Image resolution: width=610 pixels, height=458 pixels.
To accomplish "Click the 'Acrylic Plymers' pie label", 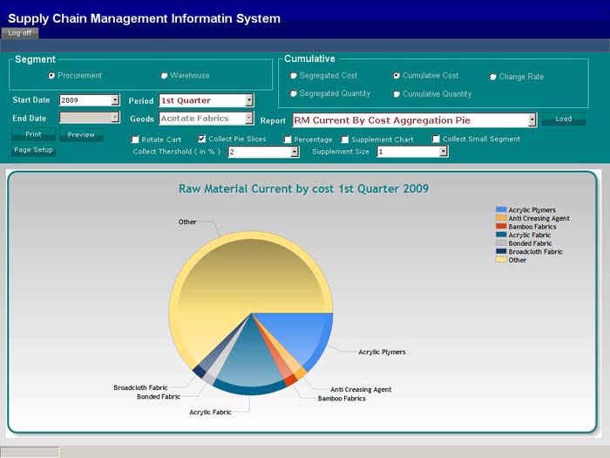I will pos(382,352).
